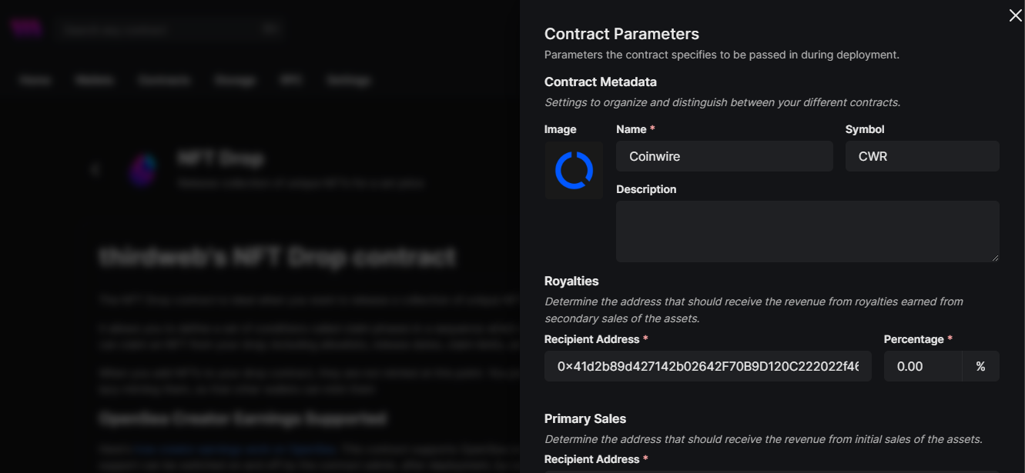The height and width of the screenshot is (473, 1025).
Task: Click the search bar shortcut icon
Action: 270,29
